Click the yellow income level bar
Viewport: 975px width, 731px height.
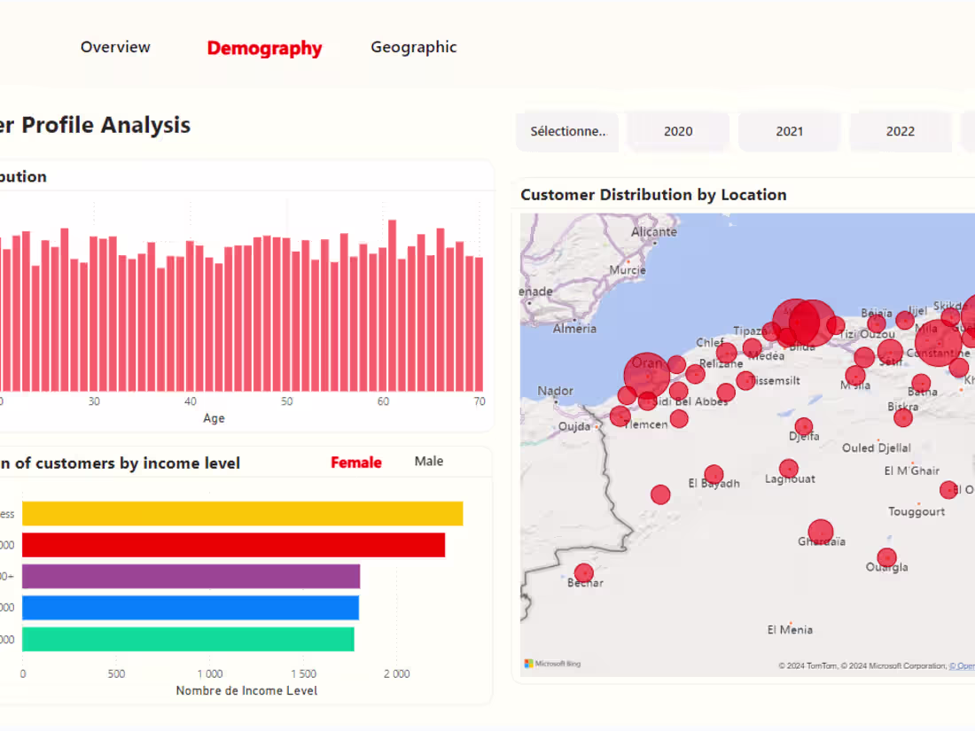tap(239, 514)
